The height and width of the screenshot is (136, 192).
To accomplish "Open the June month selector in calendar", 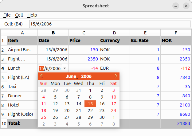I will click(x=71, y=76).
